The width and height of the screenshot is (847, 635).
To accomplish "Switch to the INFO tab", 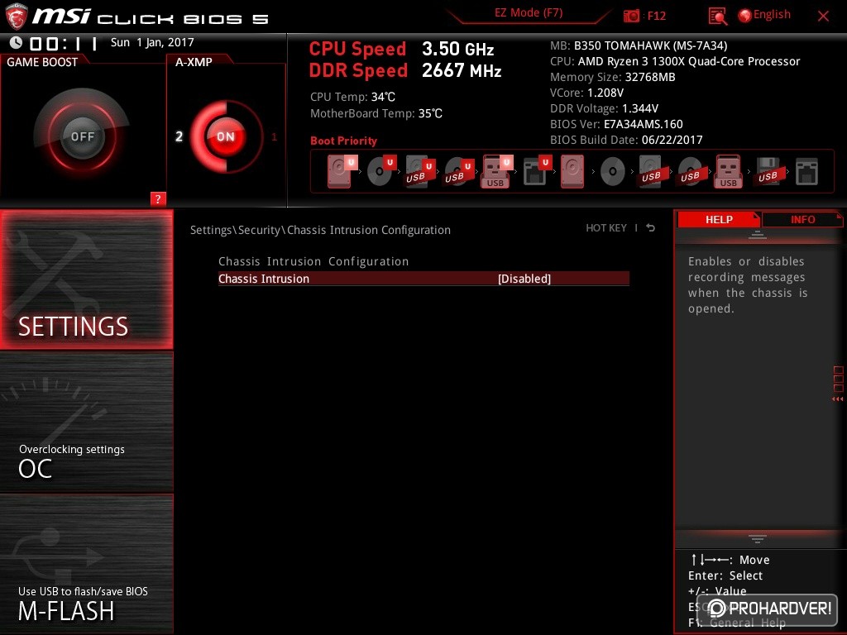I will click(802, 220).
